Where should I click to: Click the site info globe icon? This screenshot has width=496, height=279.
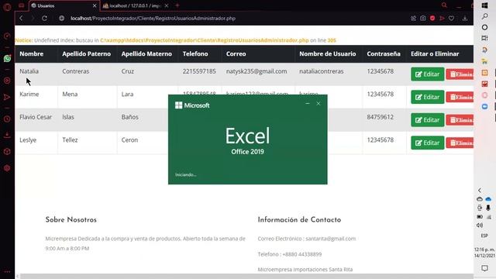pos(62,19)
